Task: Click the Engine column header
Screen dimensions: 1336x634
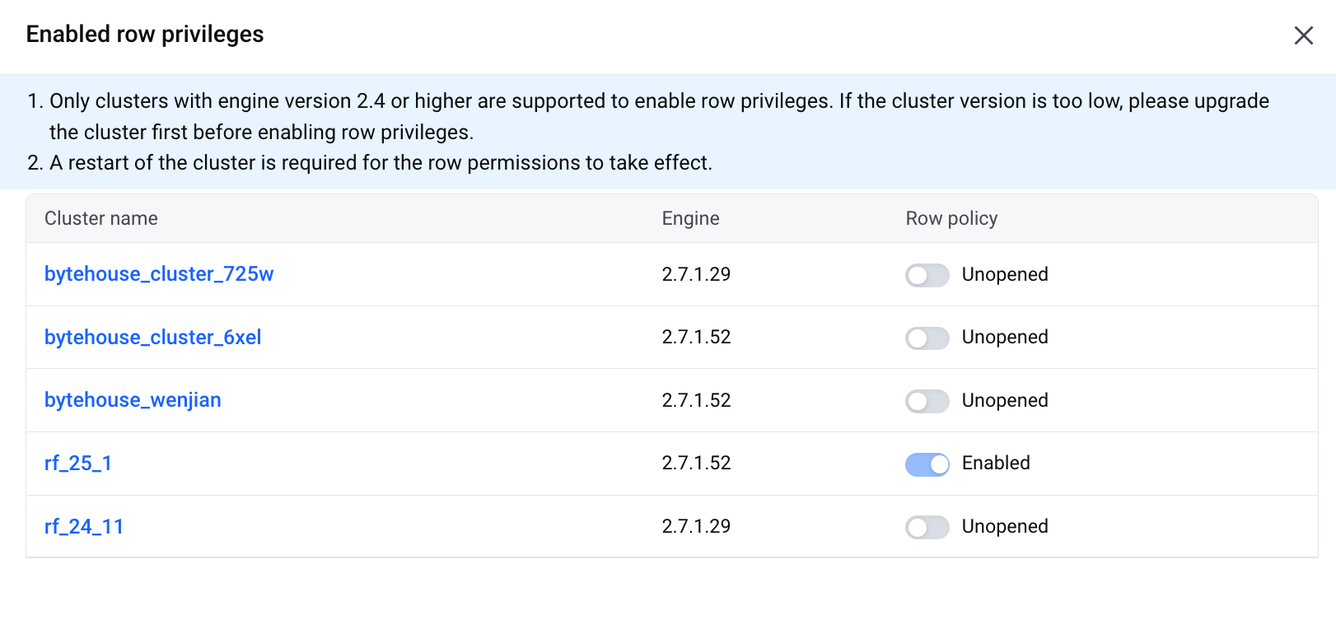Action: 690,218
